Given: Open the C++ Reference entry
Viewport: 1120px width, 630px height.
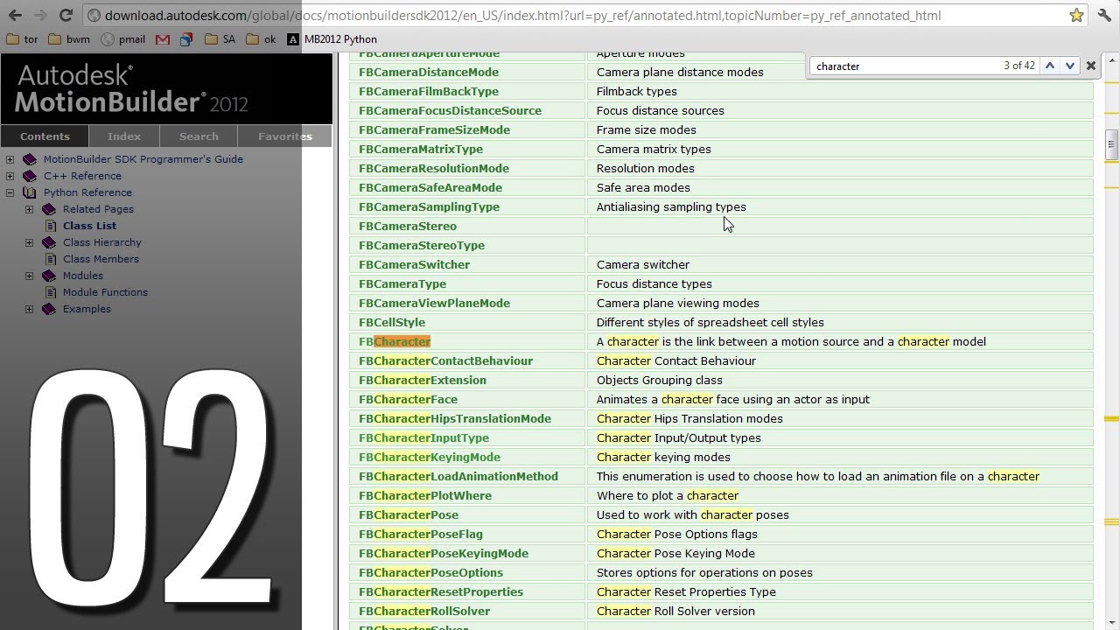Looking at the screenshot, I should click(82, 176).
